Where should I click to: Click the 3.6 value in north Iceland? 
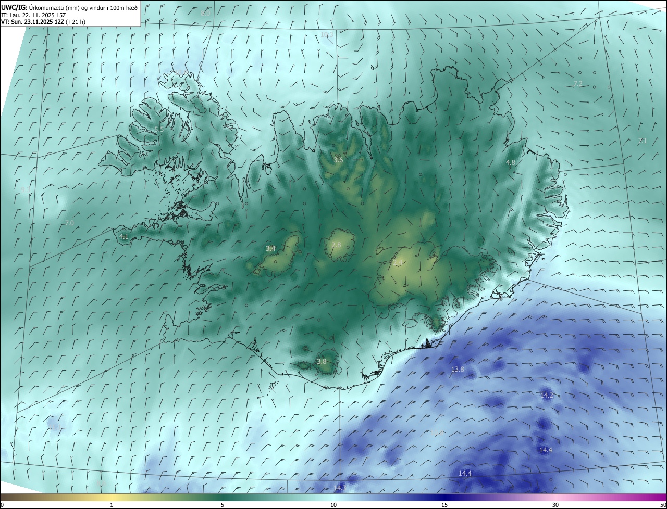pos(338,160)
